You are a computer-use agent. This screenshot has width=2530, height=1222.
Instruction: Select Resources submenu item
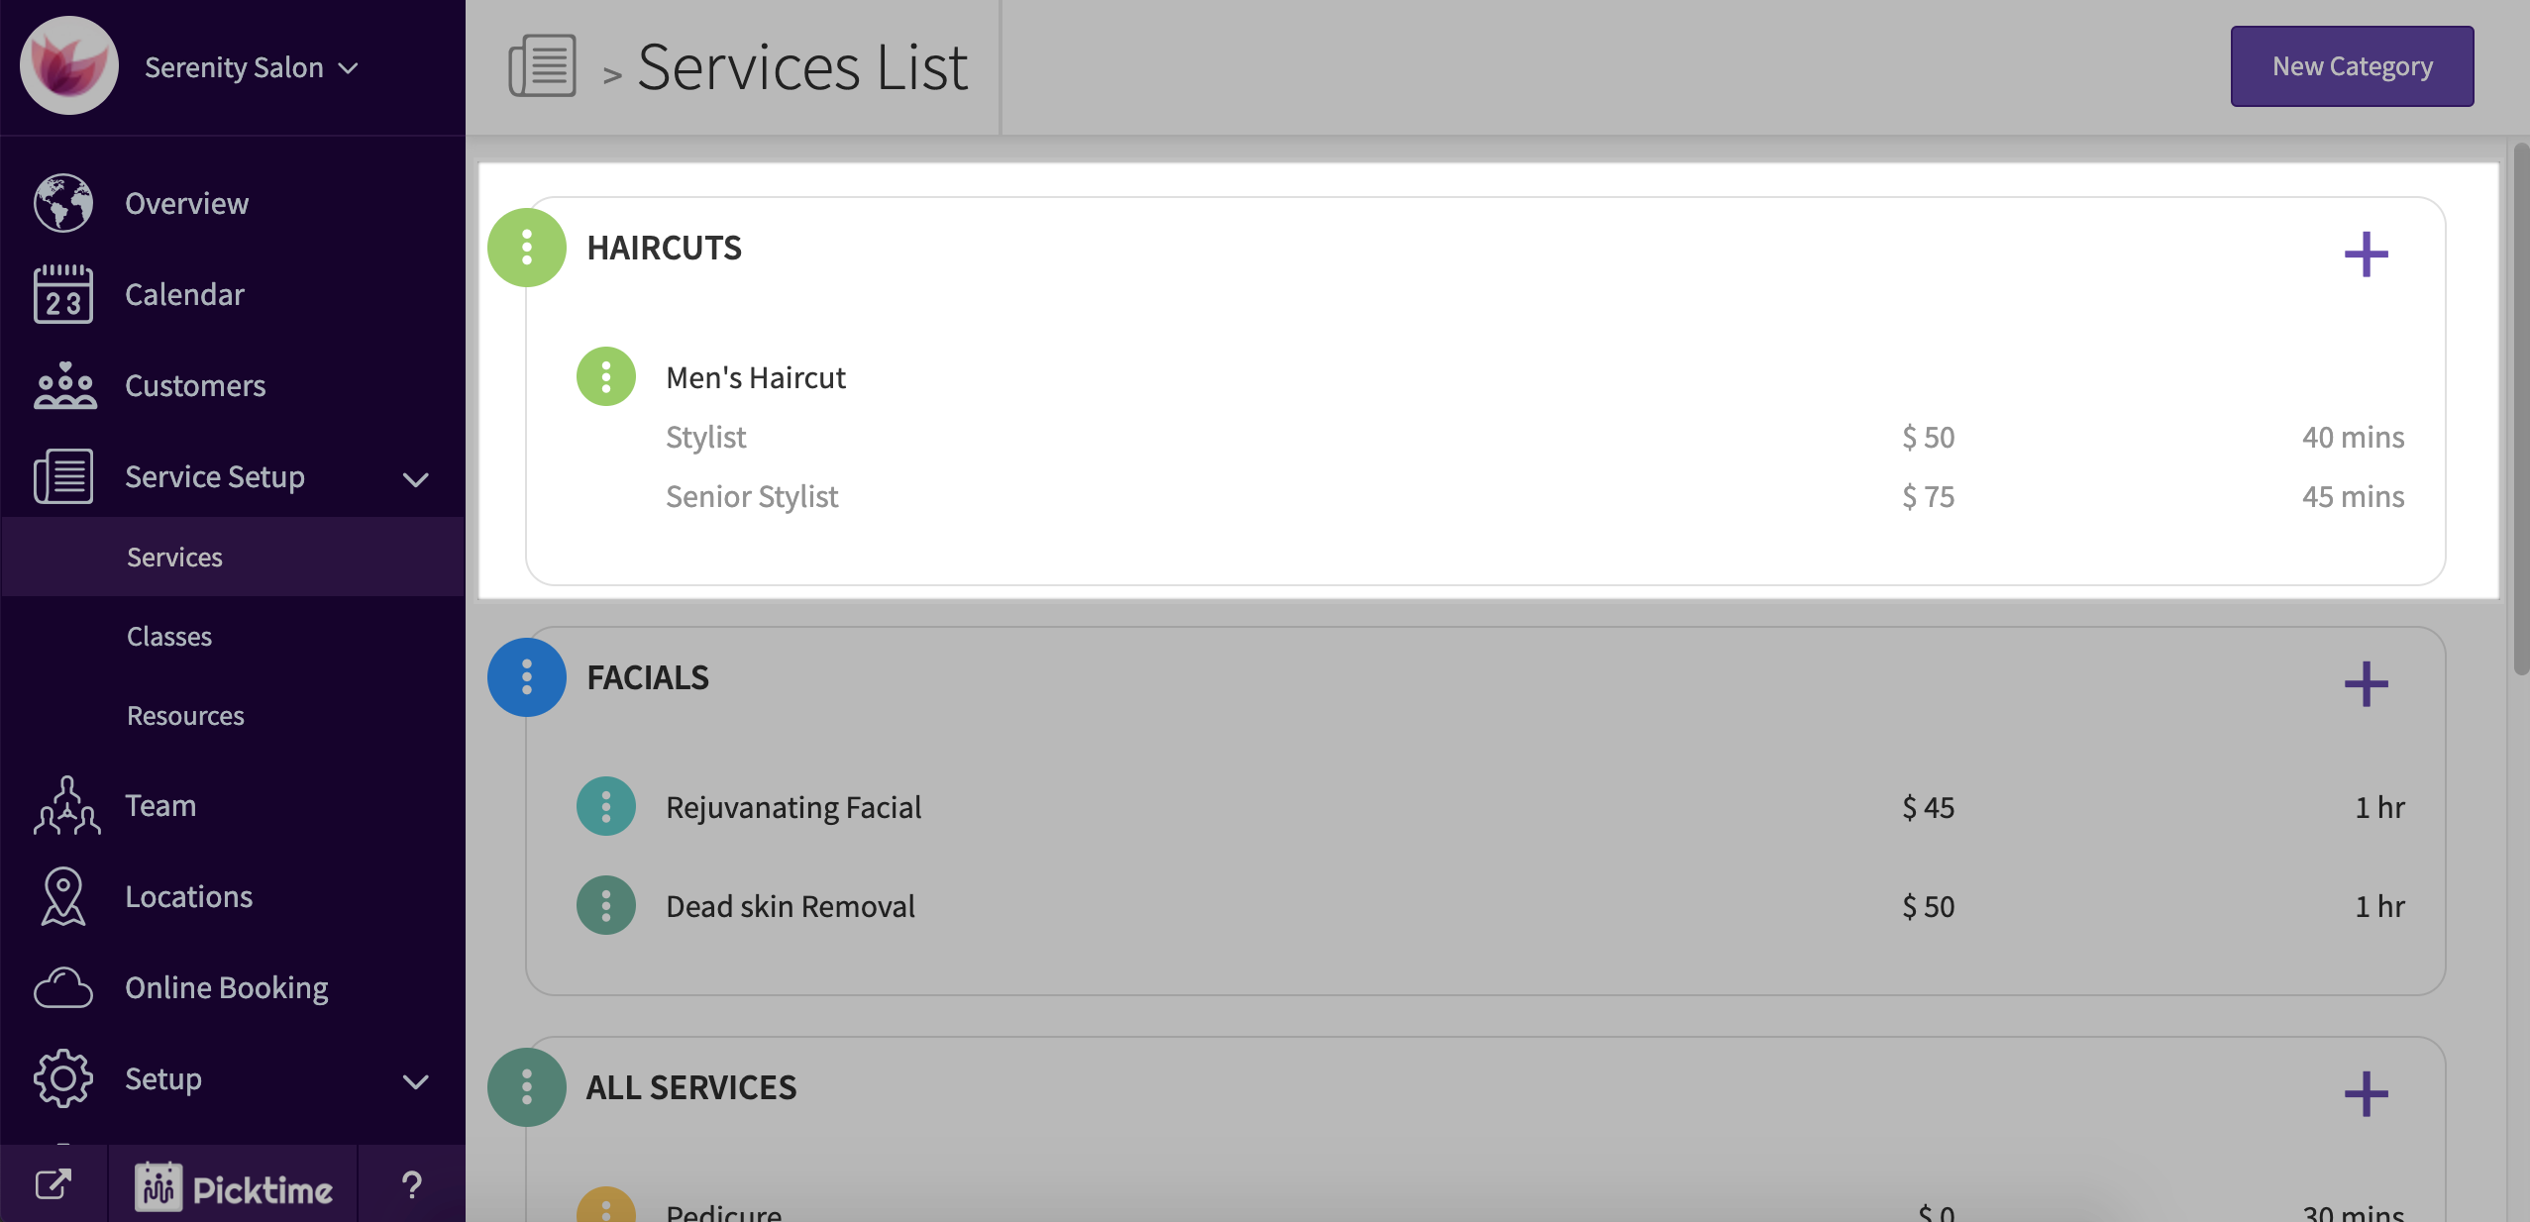click(185, 716)
